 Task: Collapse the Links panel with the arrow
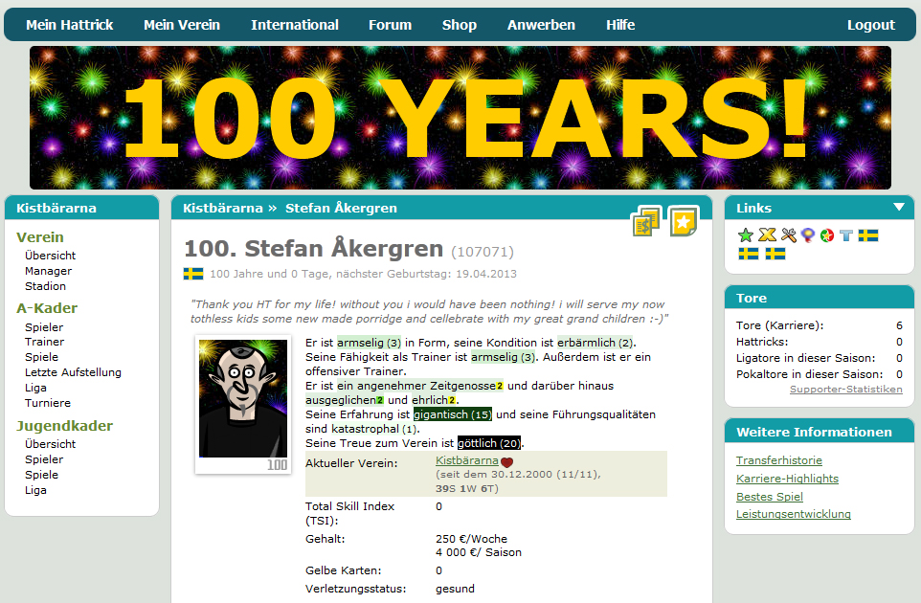(x=898, y=207)
